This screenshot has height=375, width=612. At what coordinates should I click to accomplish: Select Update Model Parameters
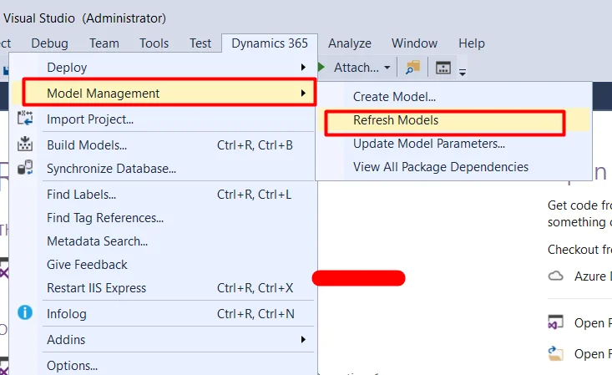(x=429, y=144)
